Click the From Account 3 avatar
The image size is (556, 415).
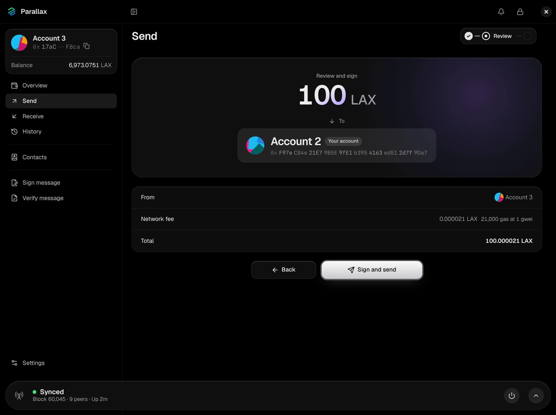(499, 197)
